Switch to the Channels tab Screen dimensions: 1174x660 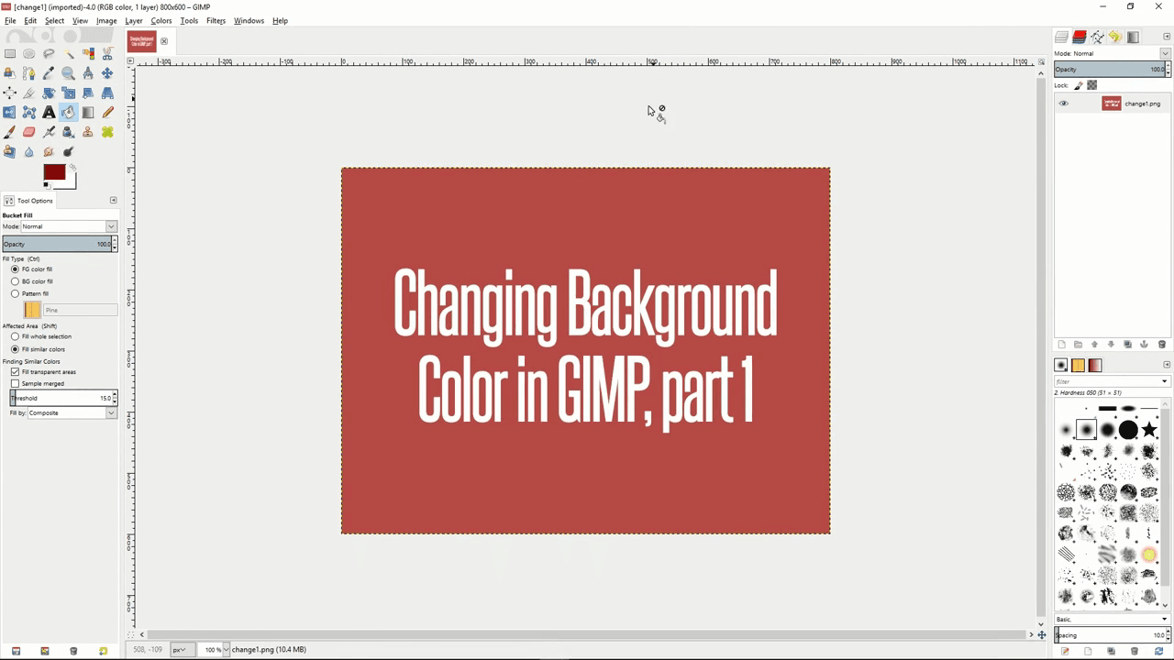tap(1080, 37)
